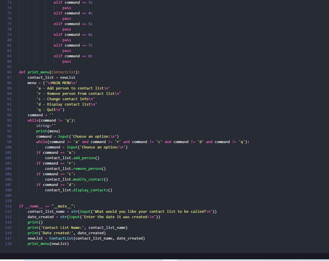Viewport: 329px width, 261px height.
Task: Click 'c - Change contact info' string
Action: (66, 99)
